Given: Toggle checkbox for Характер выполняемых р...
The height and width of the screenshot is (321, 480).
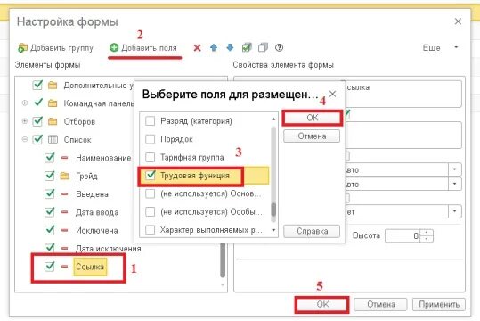Looking at the screenshot, I should 150,230.
